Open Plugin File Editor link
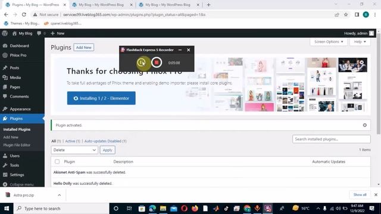 click(17, 145)
